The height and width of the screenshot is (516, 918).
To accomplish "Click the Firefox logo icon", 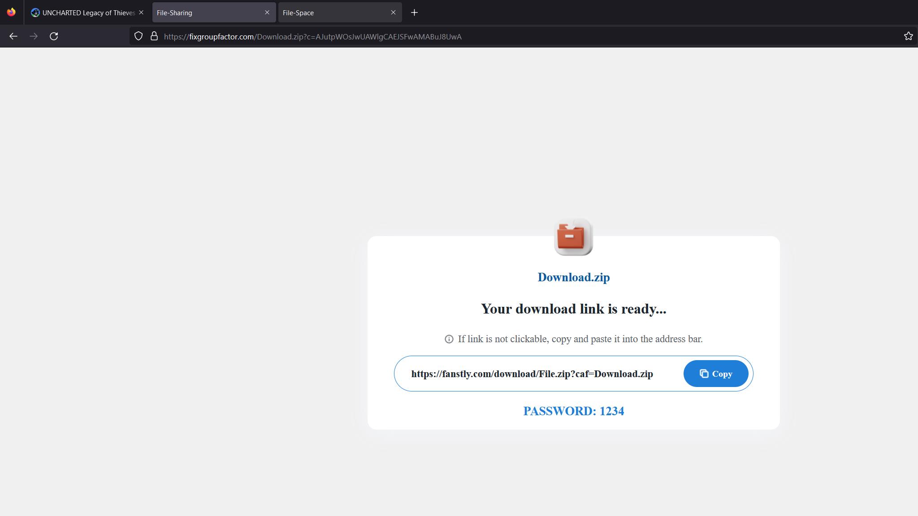I will (x=11, y=12).
